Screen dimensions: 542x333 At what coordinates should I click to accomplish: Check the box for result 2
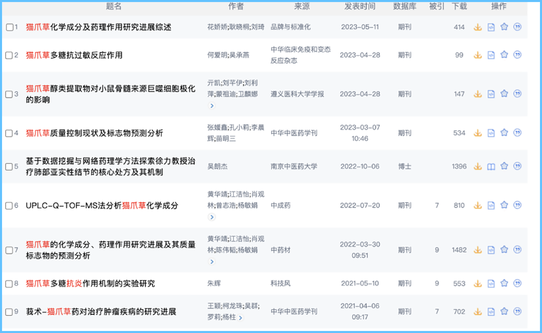(10, 55)
